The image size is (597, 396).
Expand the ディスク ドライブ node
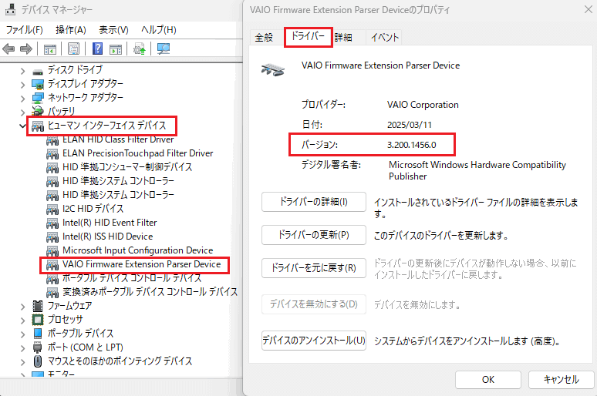(22, 71)
